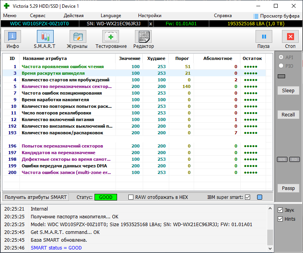Open Просмотр буфера buffer viewer

point(277,16)
